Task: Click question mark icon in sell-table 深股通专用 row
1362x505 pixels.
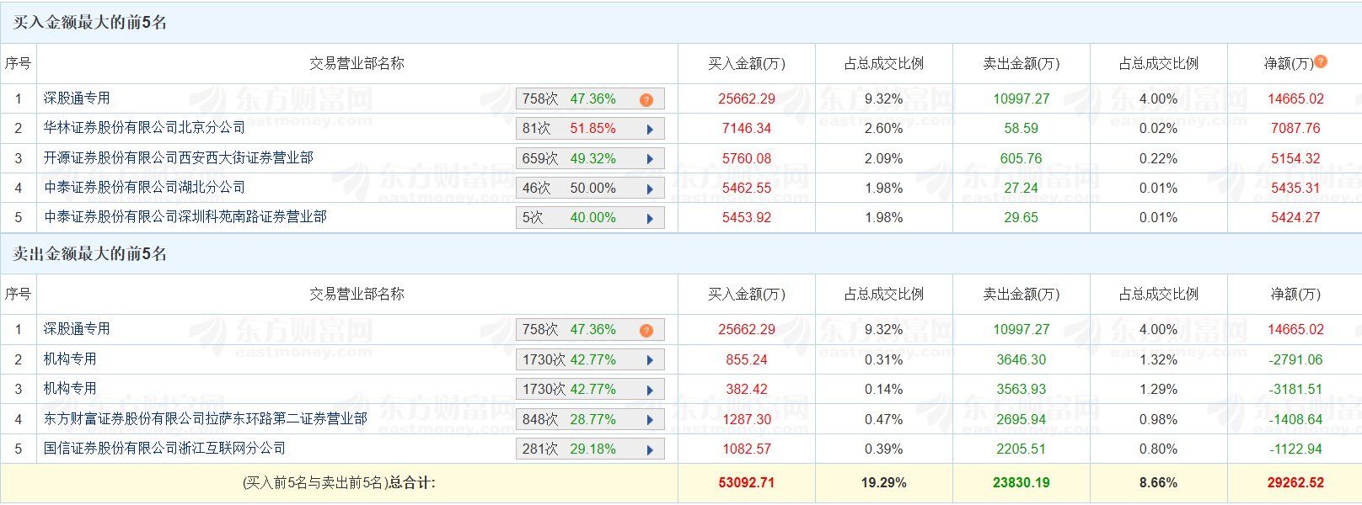Action: (646, 331)
